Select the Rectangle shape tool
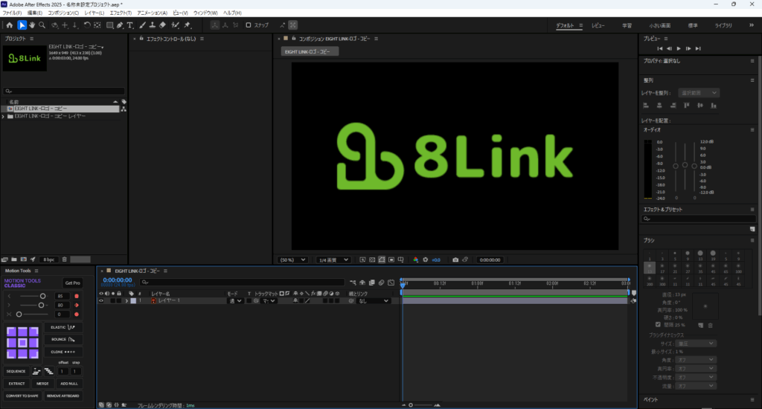Screen dimensions: 762x409 click(x=110, y=25)
